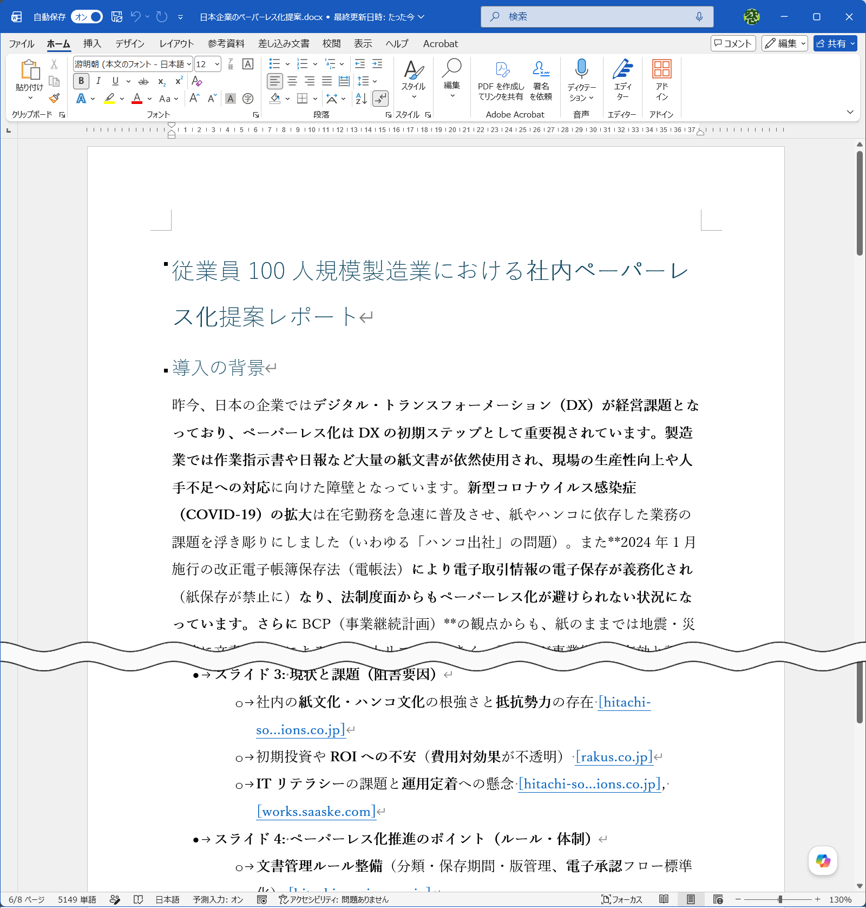866x908 pixels.
Task: Open the 編集 find magnifier menu
Action: 452,79
